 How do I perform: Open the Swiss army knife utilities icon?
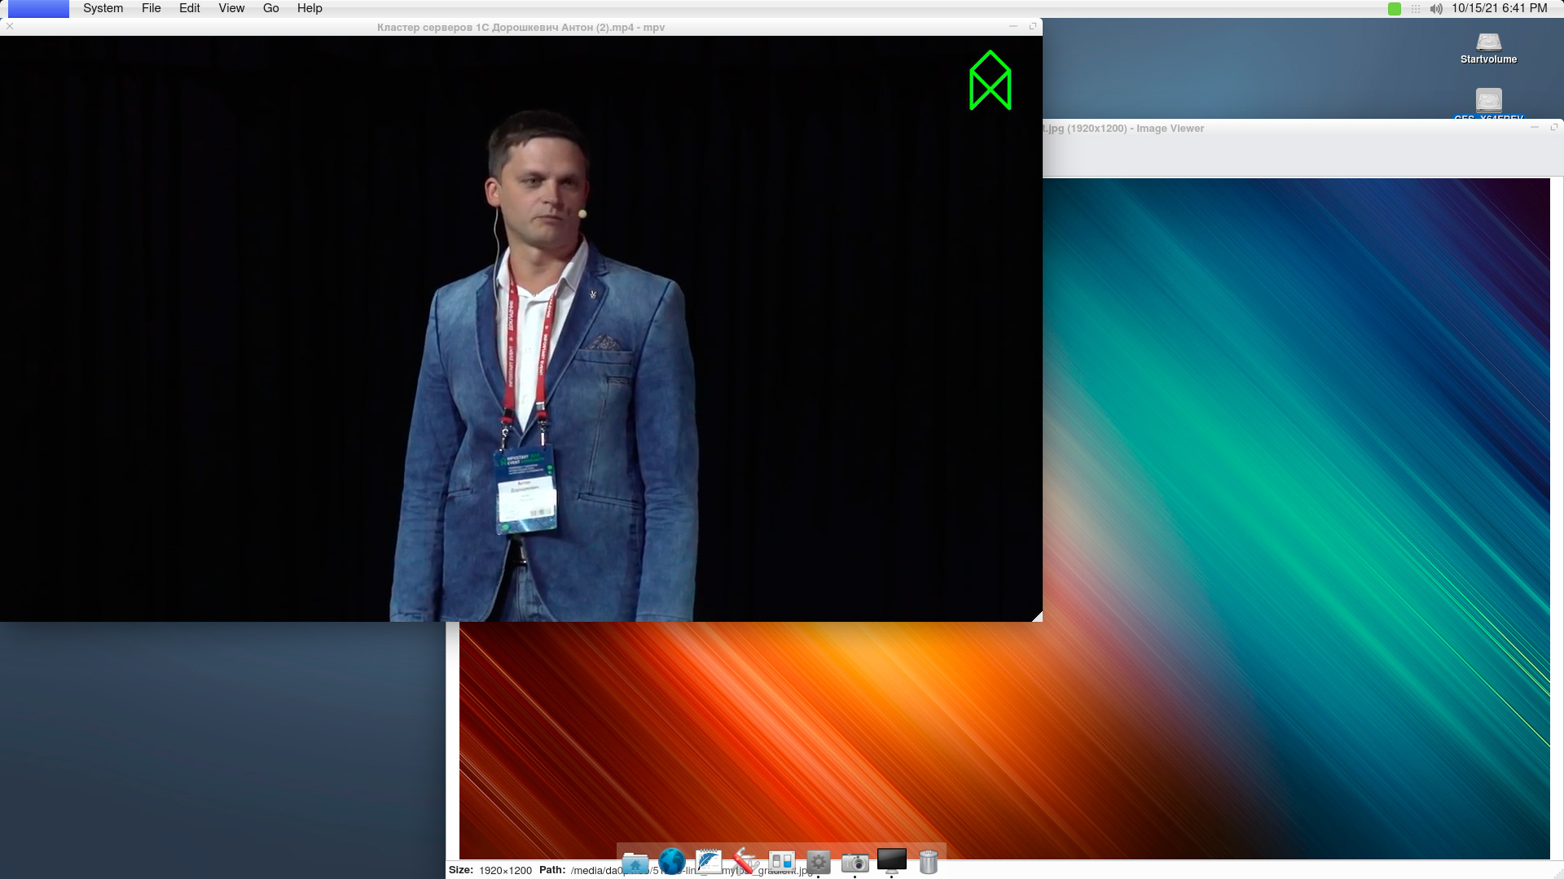tap(745, 861)
